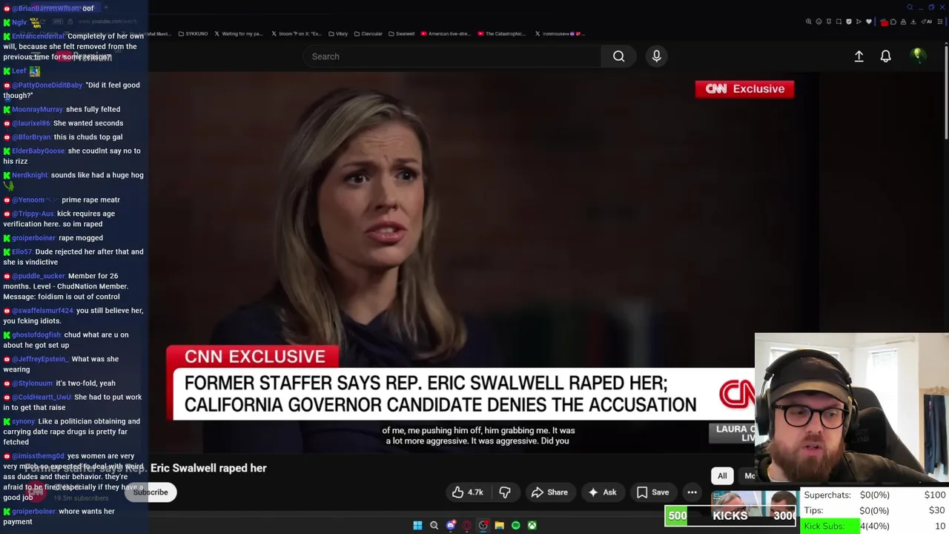The width and height of the screenshot is (949, 534).
Task: Click the upload icon in YouTube header
Action: [x=859, y=56]
